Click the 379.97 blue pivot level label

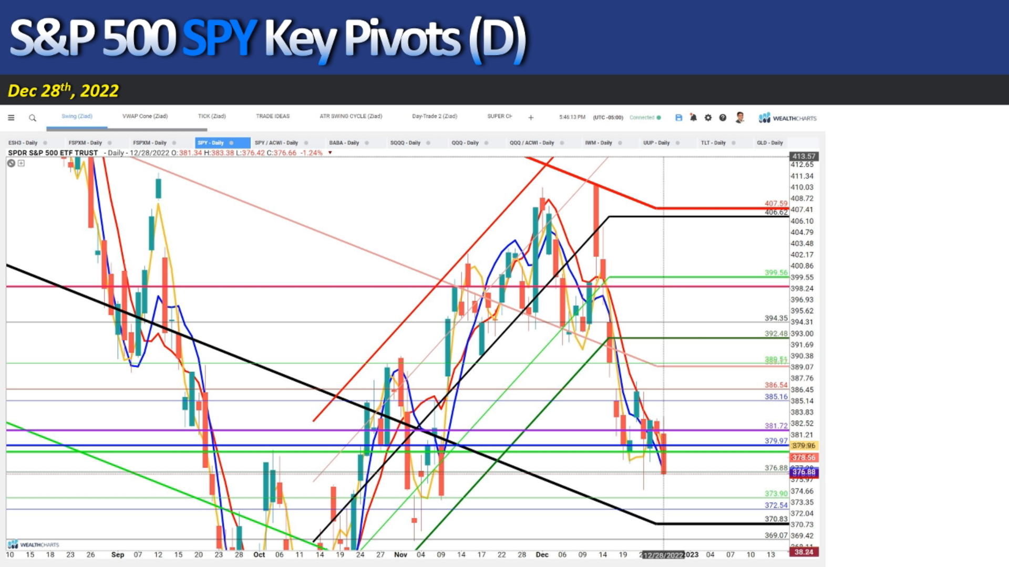click(x=776, y=440)
